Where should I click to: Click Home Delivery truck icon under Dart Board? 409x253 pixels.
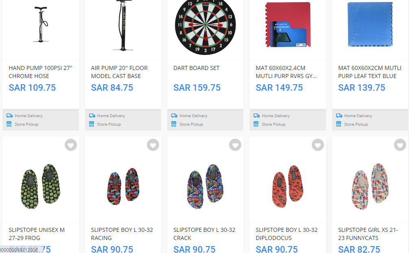(x=174, y=116)
